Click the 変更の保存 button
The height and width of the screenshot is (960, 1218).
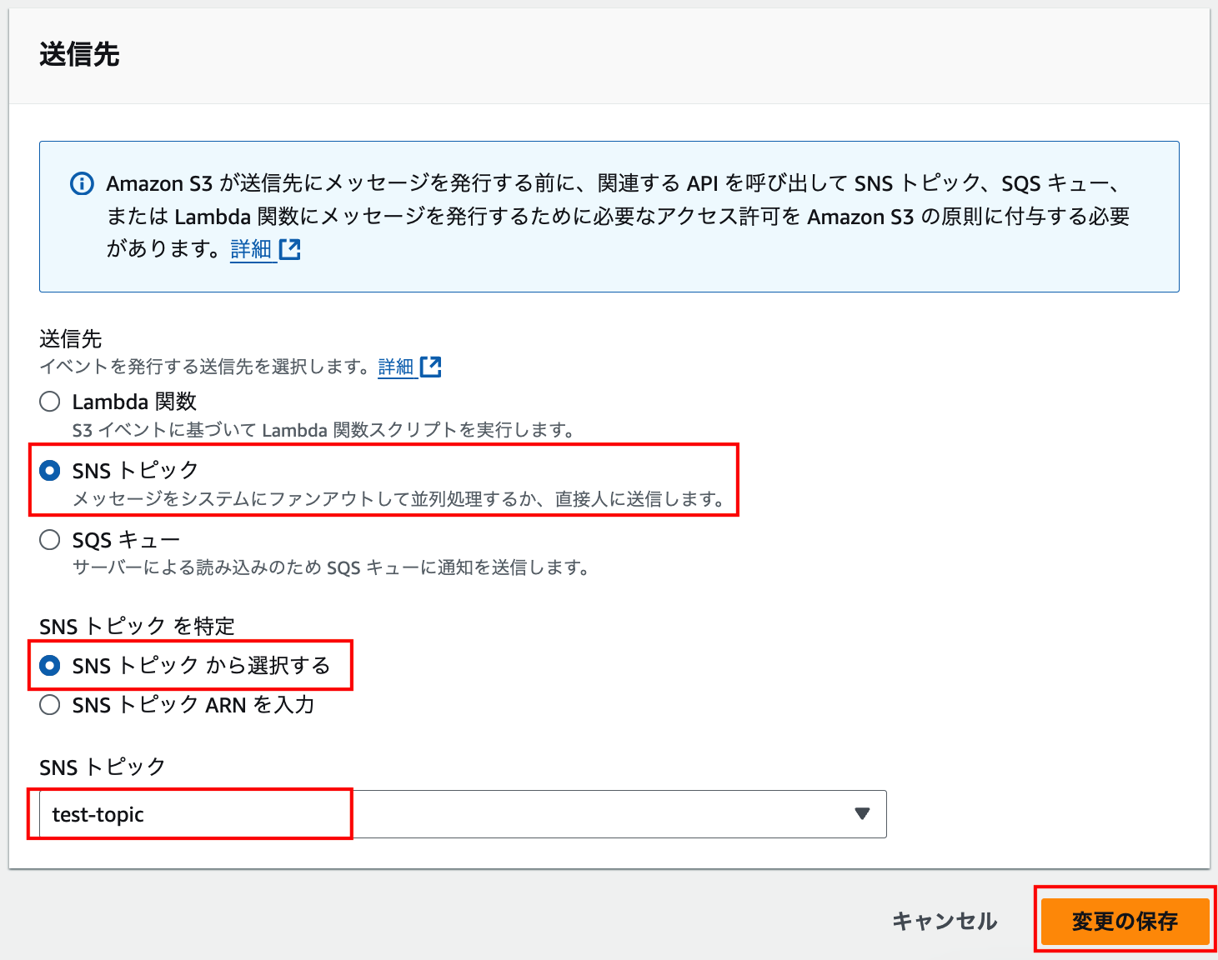1125,921
